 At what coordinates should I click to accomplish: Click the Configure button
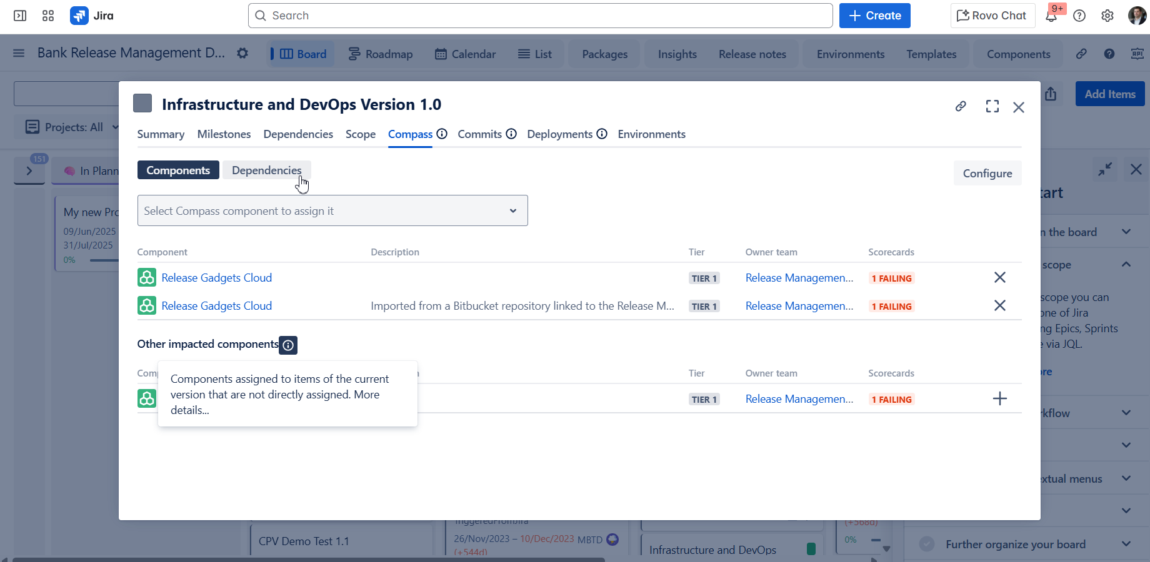[987, 174]
